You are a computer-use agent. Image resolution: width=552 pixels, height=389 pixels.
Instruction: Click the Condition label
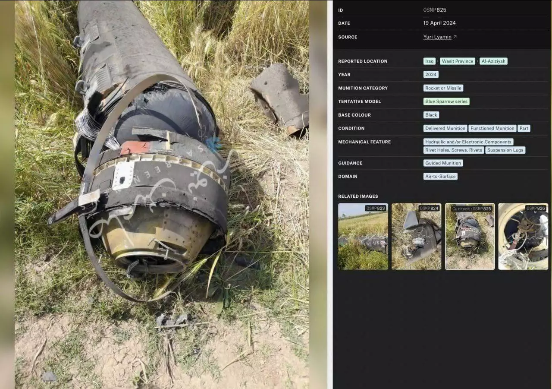[351, 129]
